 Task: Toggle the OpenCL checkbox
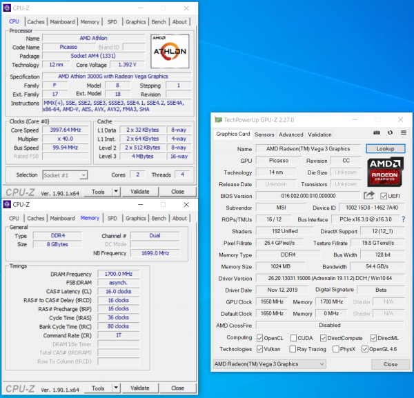pyautogui.click(x=259, y=338)
